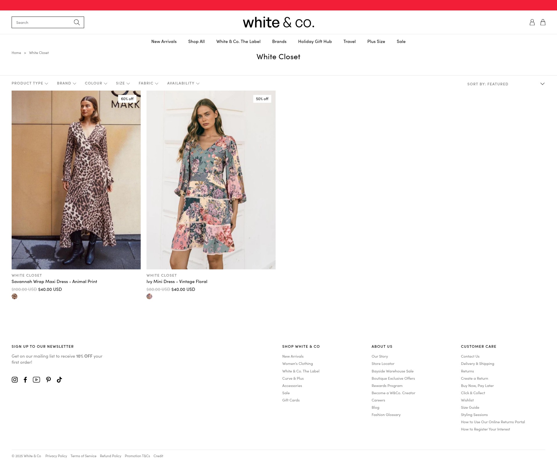Open White & Co. The Label menu
The image size is (557, 463).
coord(238,42)
